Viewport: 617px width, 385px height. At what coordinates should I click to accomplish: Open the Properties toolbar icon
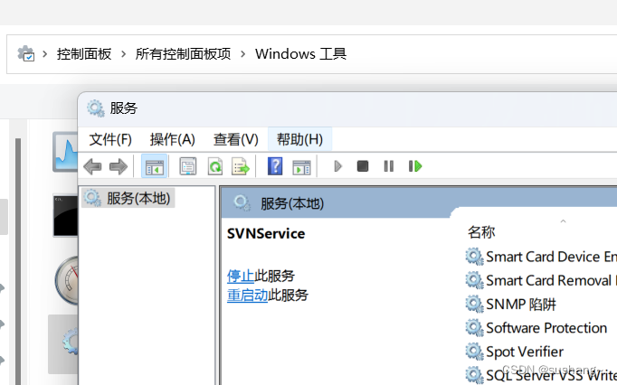click(x=187, y=166)
